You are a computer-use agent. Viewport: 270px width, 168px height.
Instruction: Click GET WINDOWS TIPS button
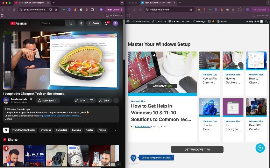197,150
